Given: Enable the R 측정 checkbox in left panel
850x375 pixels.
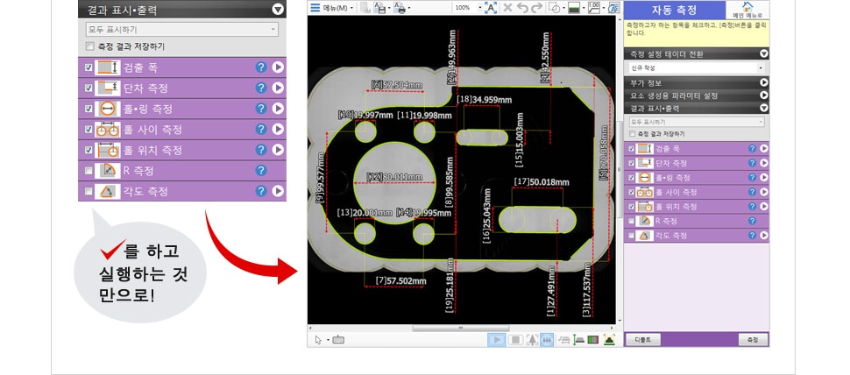Looking at the screenshot, I should [89, 171].
